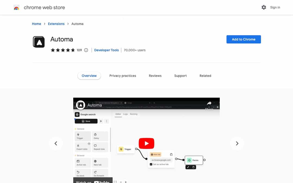Open Extensions in the breadcrumb

56,24
